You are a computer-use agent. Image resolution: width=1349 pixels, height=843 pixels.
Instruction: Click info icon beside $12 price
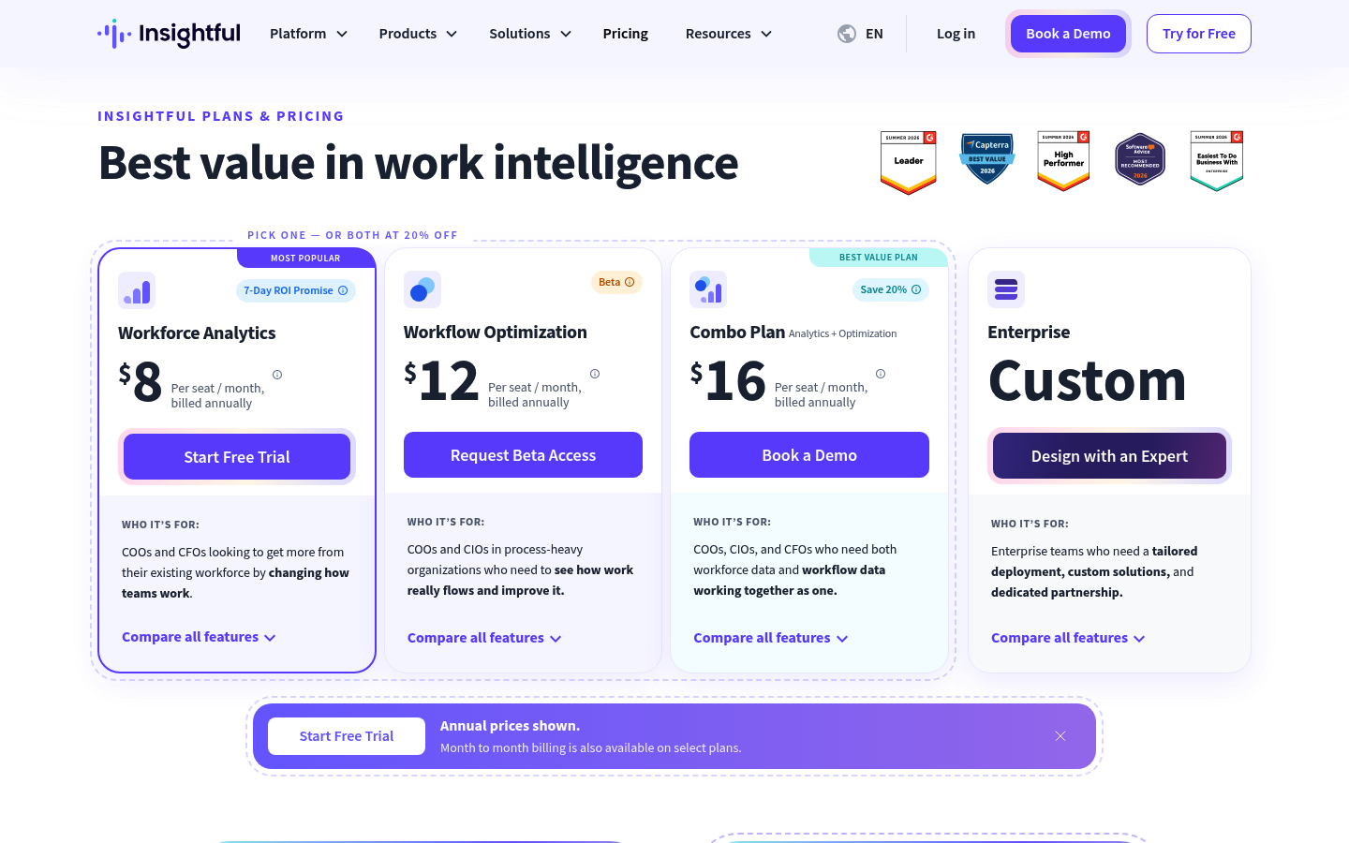595,374
